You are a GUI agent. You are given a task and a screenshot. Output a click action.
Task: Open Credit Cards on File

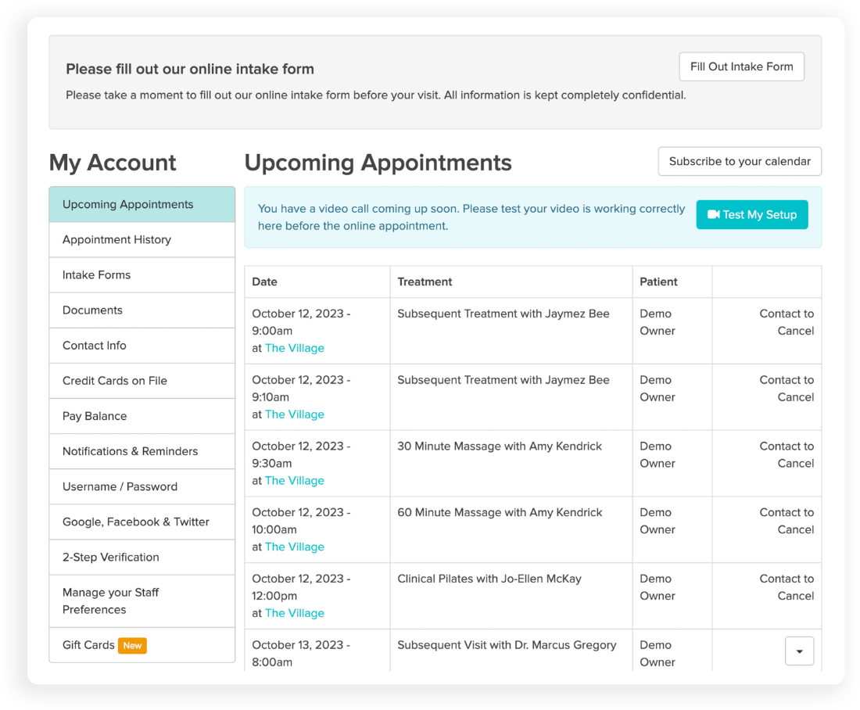142,381
